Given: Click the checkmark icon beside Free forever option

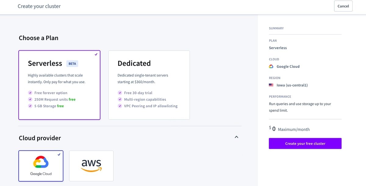Looking at the screenshot, I should 30,93.
